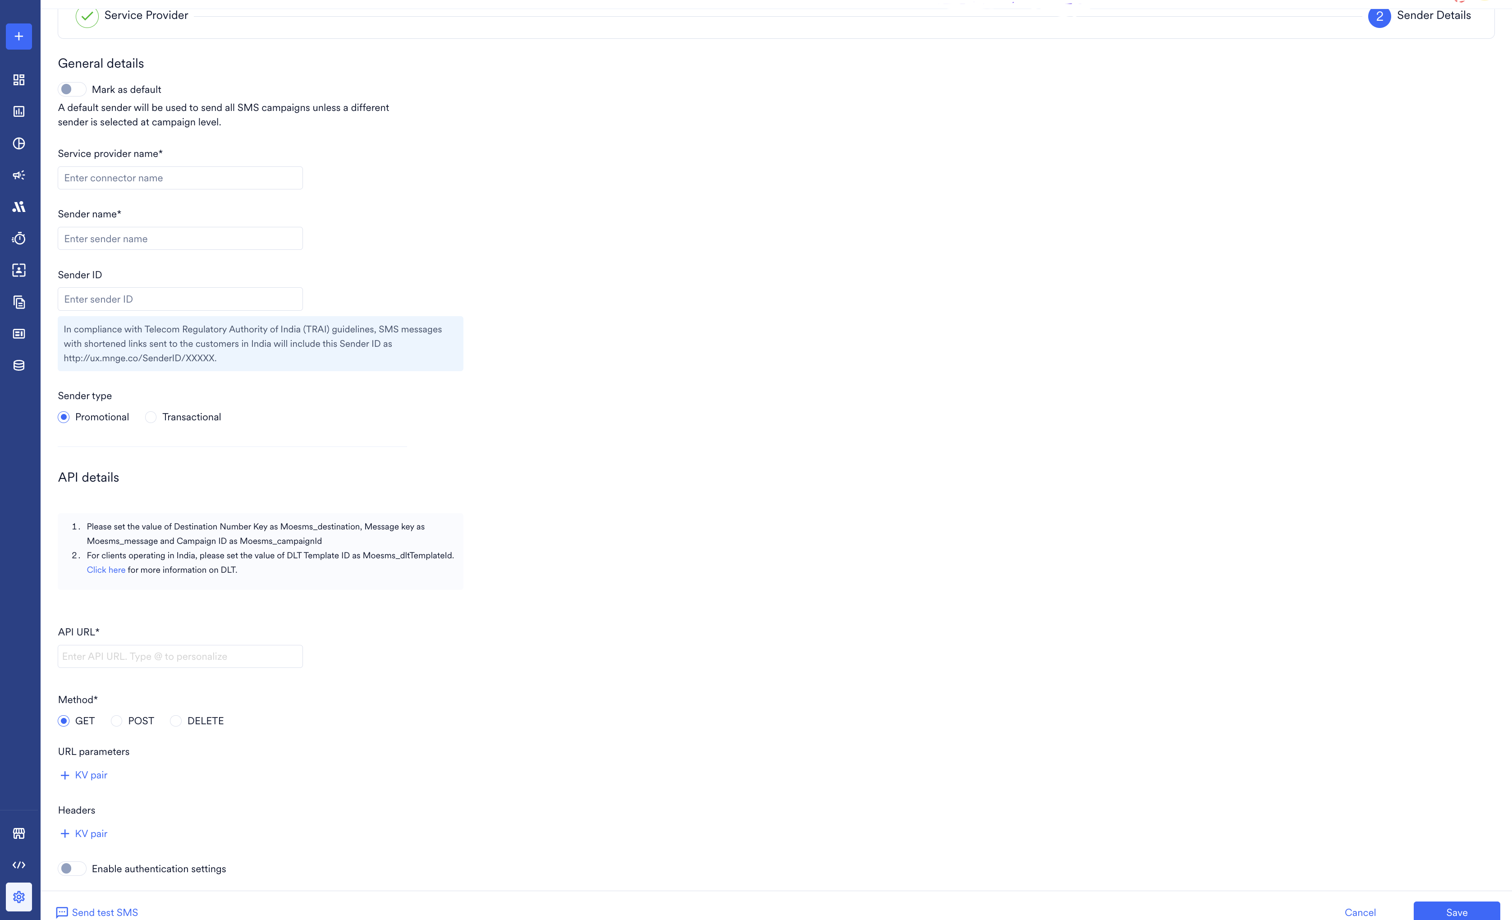Open the megaphone campaigns icon
This screenshot has width=1512, height=920.
(19, 175)
